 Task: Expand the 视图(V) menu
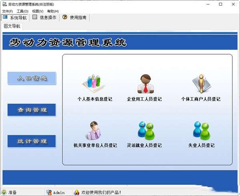click(x=38, y=11)
